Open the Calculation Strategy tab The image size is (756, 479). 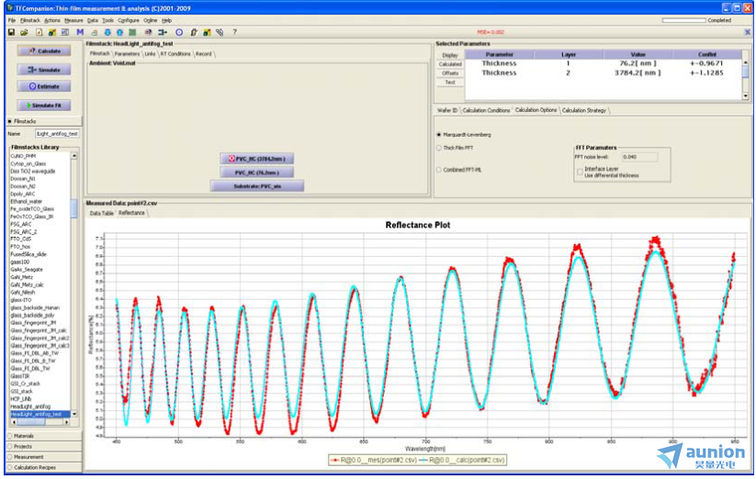584,110
